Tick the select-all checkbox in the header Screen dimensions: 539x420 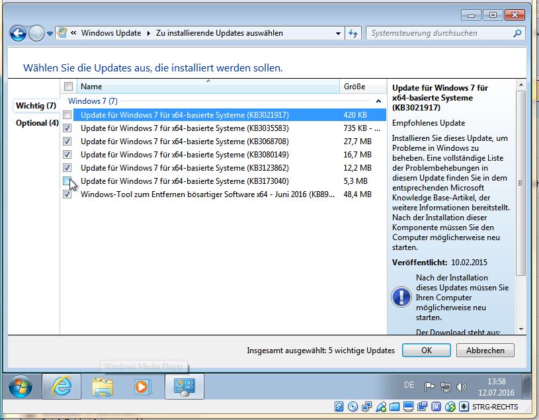68,86
